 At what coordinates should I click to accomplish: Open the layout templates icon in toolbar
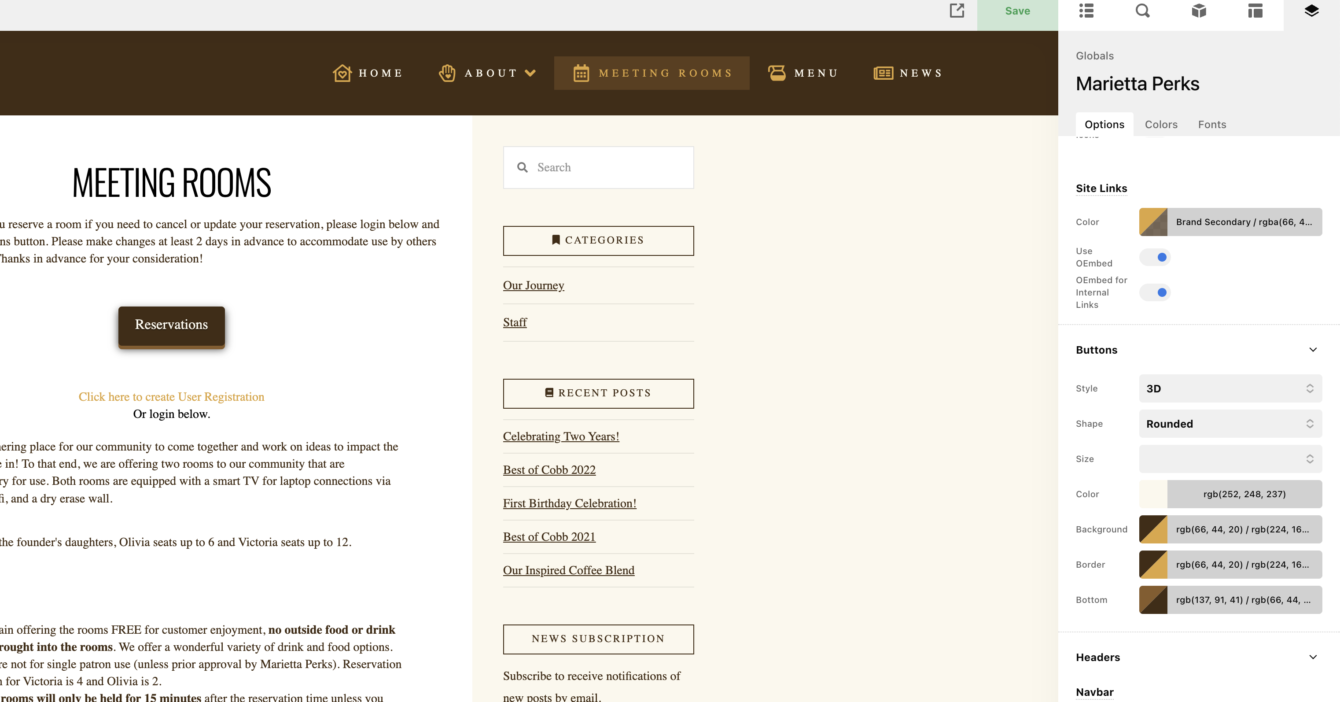pos(1255,11)
